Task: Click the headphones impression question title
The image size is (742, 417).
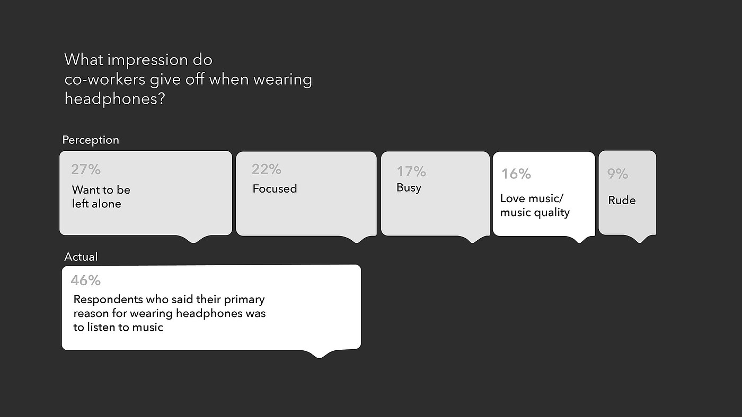Action: [188, 79]
